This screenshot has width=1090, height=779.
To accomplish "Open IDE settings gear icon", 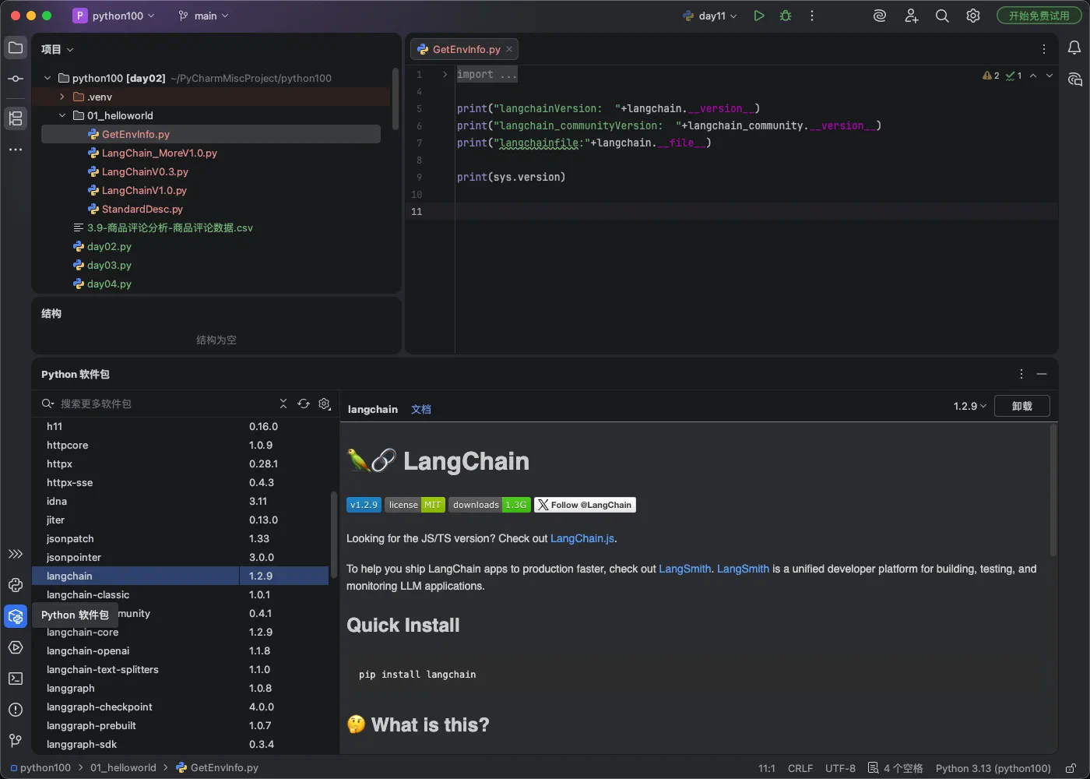I will pos(973,16).
